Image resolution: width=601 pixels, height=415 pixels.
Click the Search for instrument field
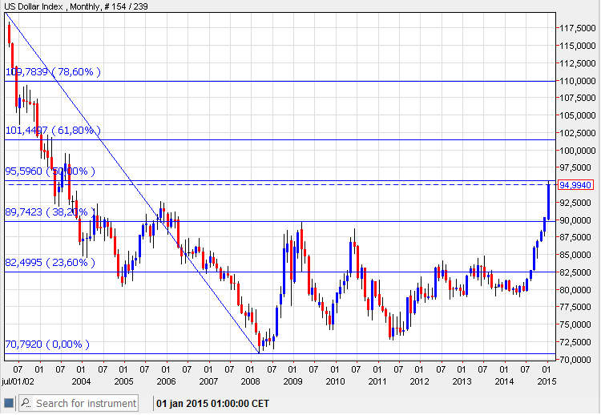click(86, 403)
